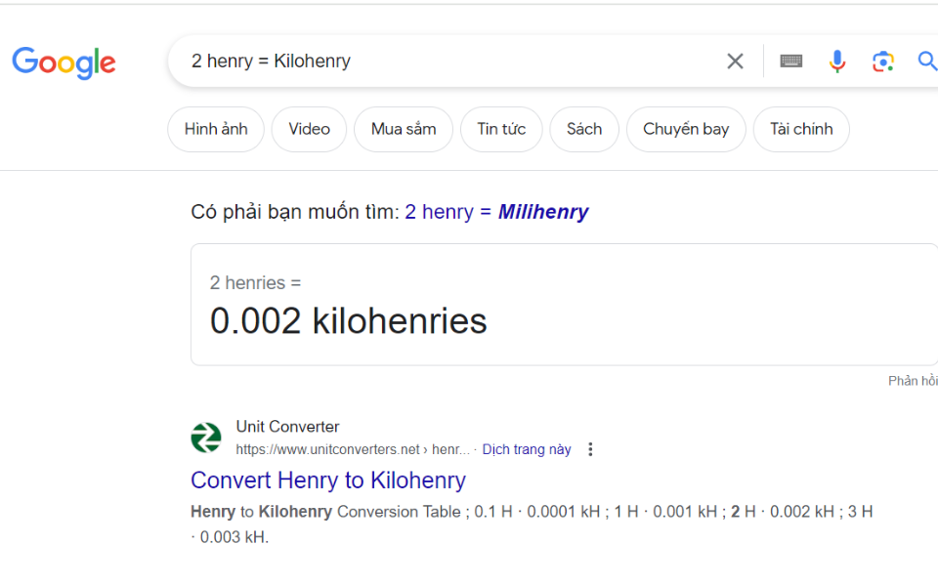Open the Video results tab
Viewport: 938px width, 586px height.
coord(309,129)
